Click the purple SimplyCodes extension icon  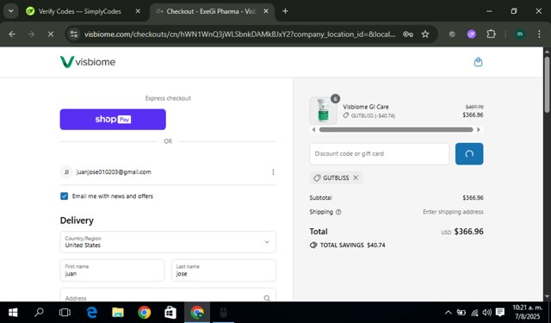point(471,34)
